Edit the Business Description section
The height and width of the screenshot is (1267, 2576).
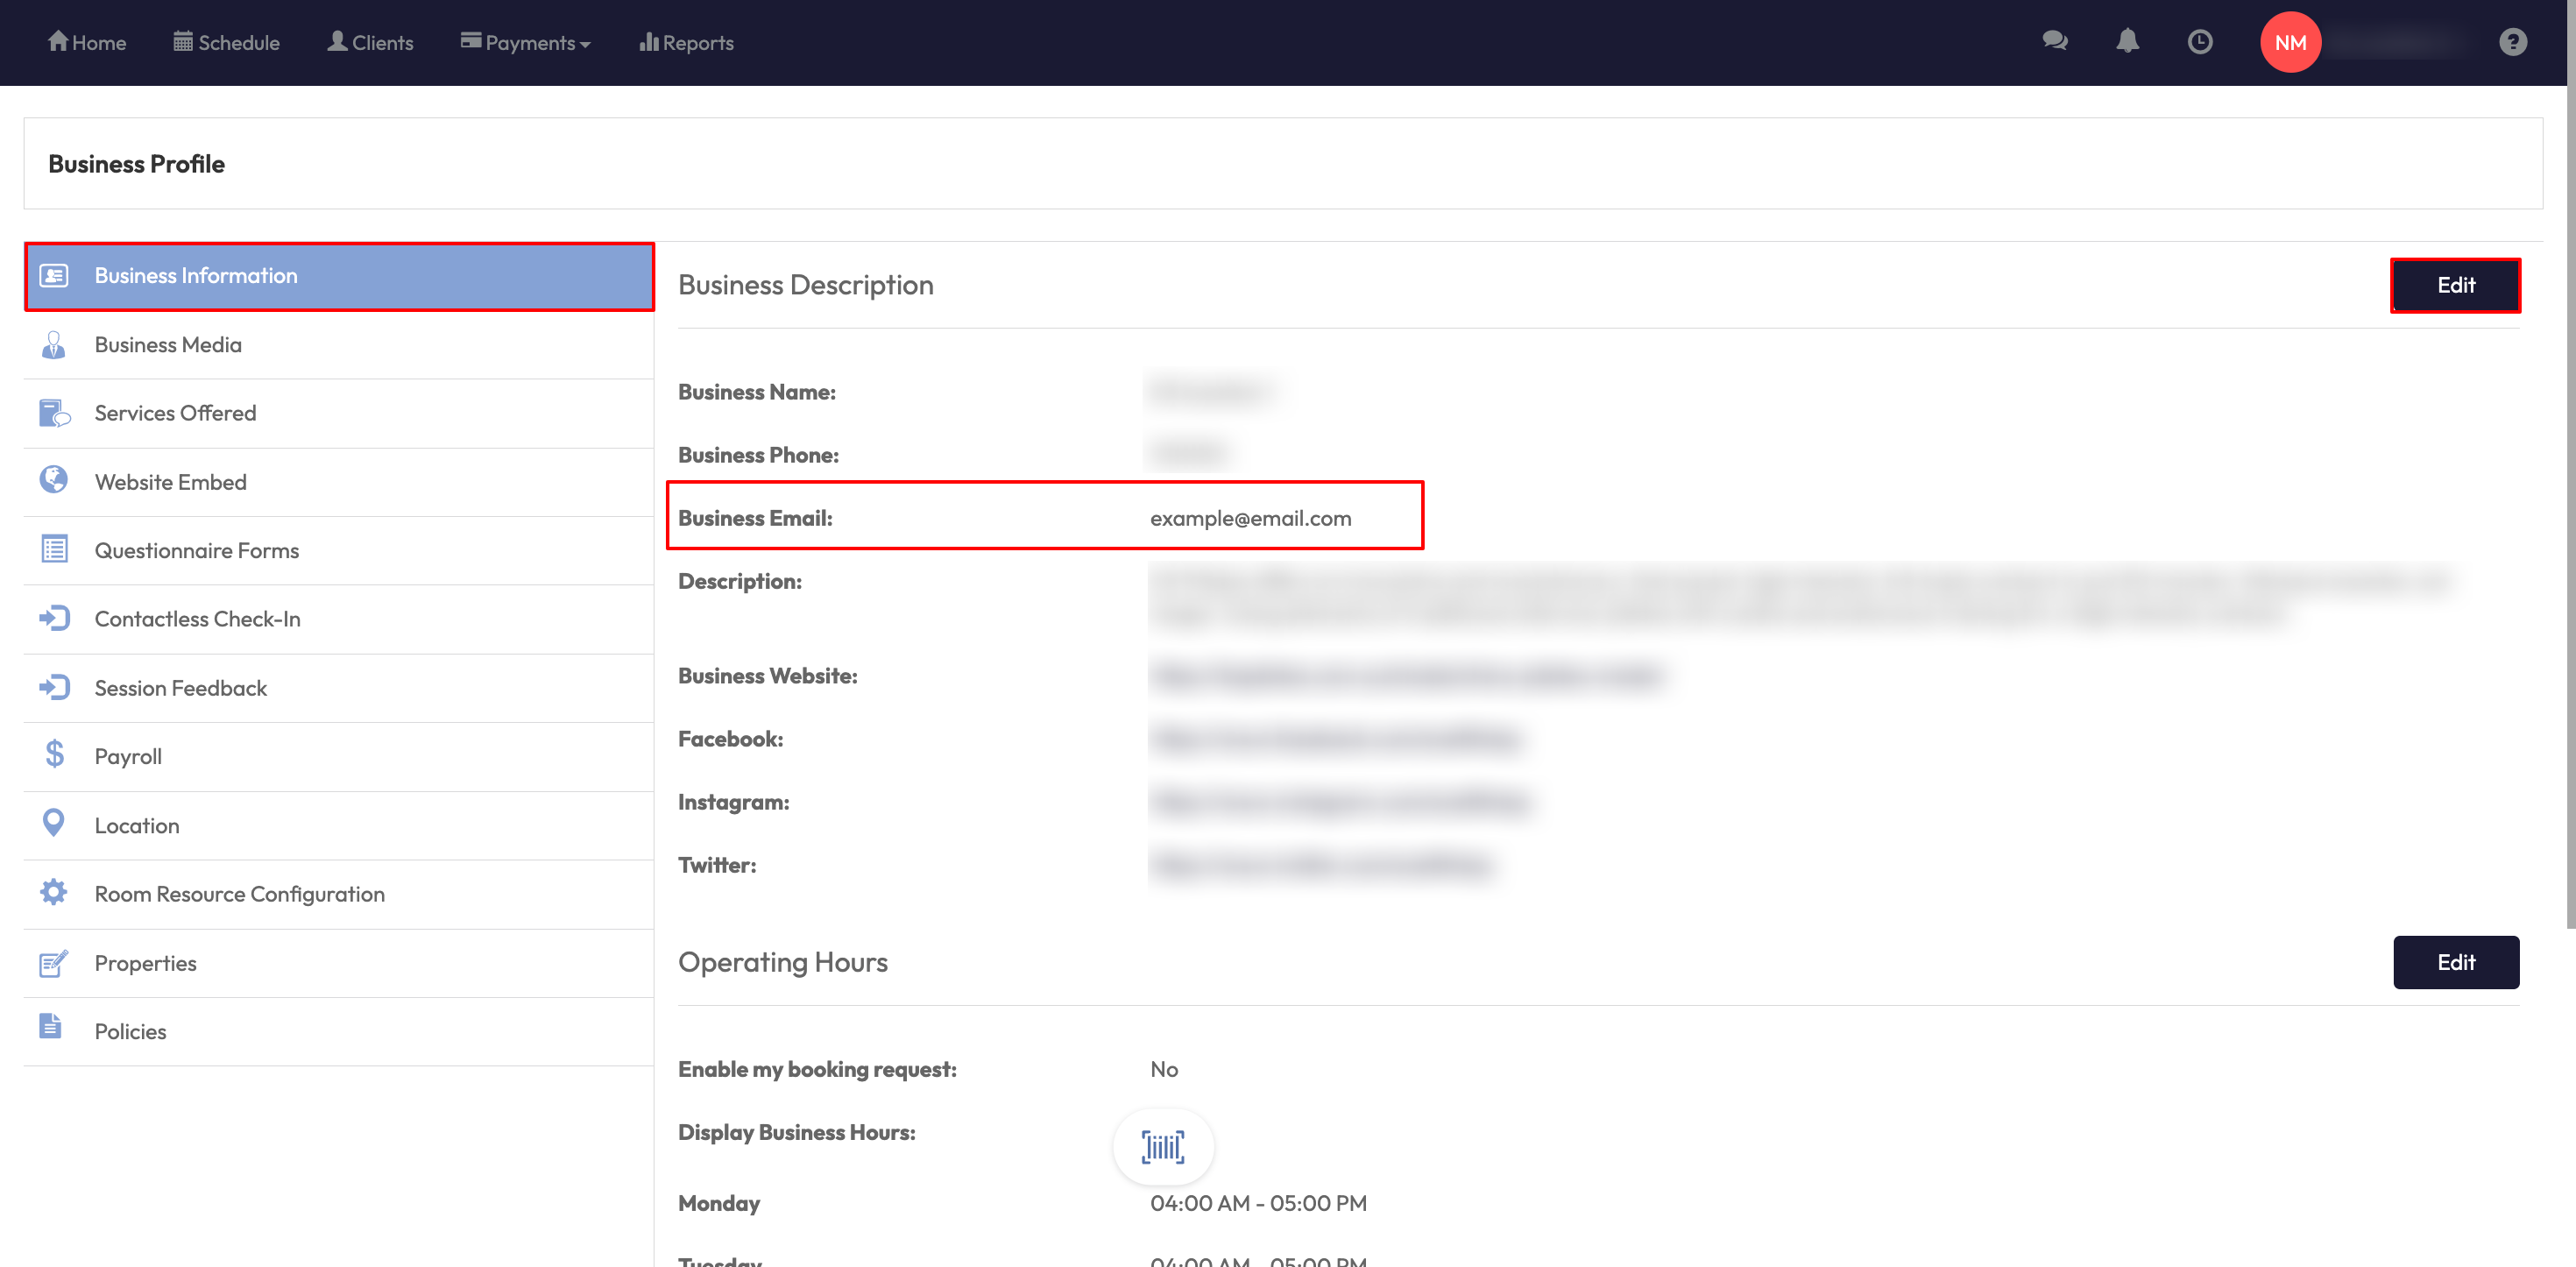(2455, 285)
